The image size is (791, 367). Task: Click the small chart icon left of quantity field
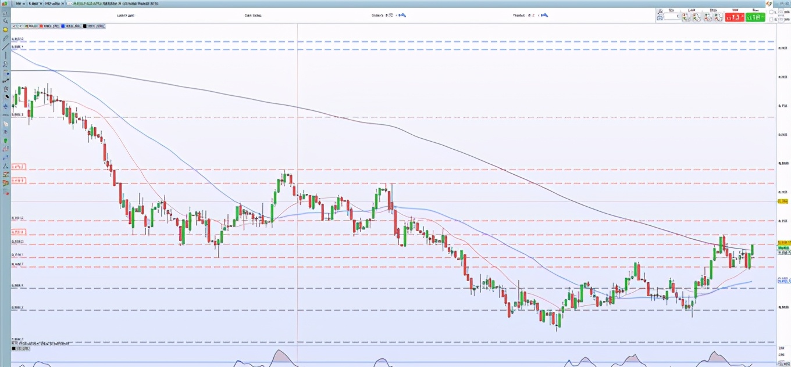click(x=660, y=18)
